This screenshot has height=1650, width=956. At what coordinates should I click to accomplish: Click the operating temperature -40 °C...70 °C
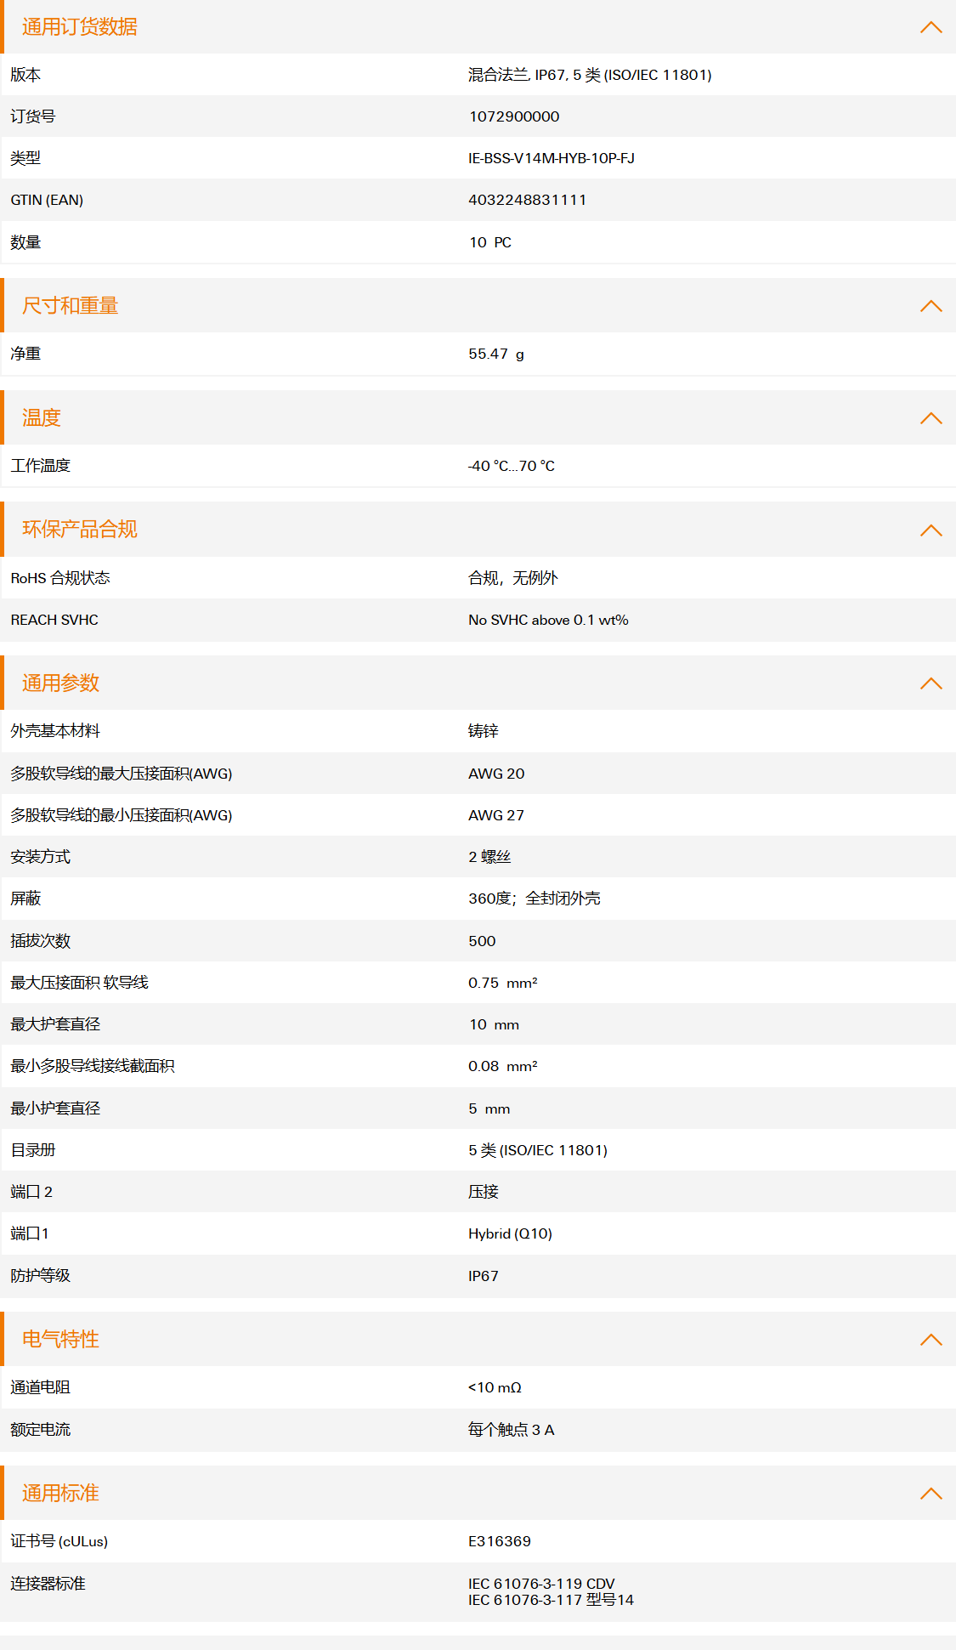(x=512, y=466)
